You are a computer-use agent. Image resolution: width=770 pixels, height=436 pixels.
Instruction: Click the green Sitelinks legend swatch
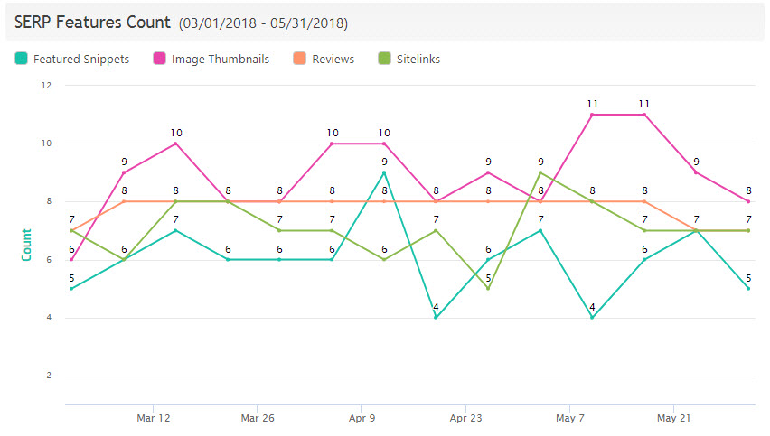coord(384,60)
